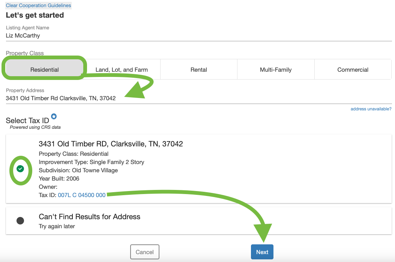
Task: Switch to the Land, Lot, and Farm tab
Action: point(122,69)
